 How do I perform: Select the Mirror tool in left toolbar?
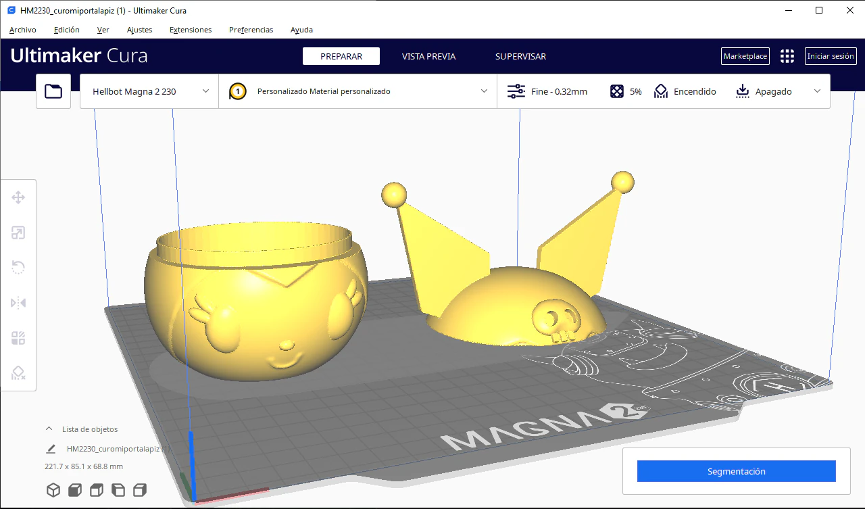[x=18, y=303]
